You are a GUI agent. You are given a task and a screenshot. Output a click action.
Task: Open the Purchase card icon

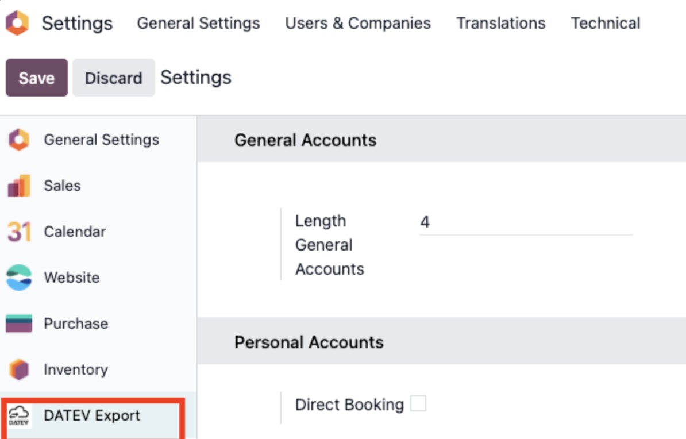coord(19,324)
